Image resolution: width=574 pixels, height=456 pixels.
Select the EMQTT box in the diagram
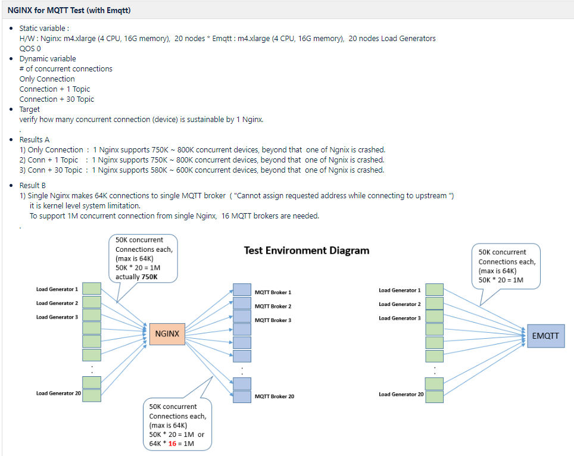(x=545, y=336)
